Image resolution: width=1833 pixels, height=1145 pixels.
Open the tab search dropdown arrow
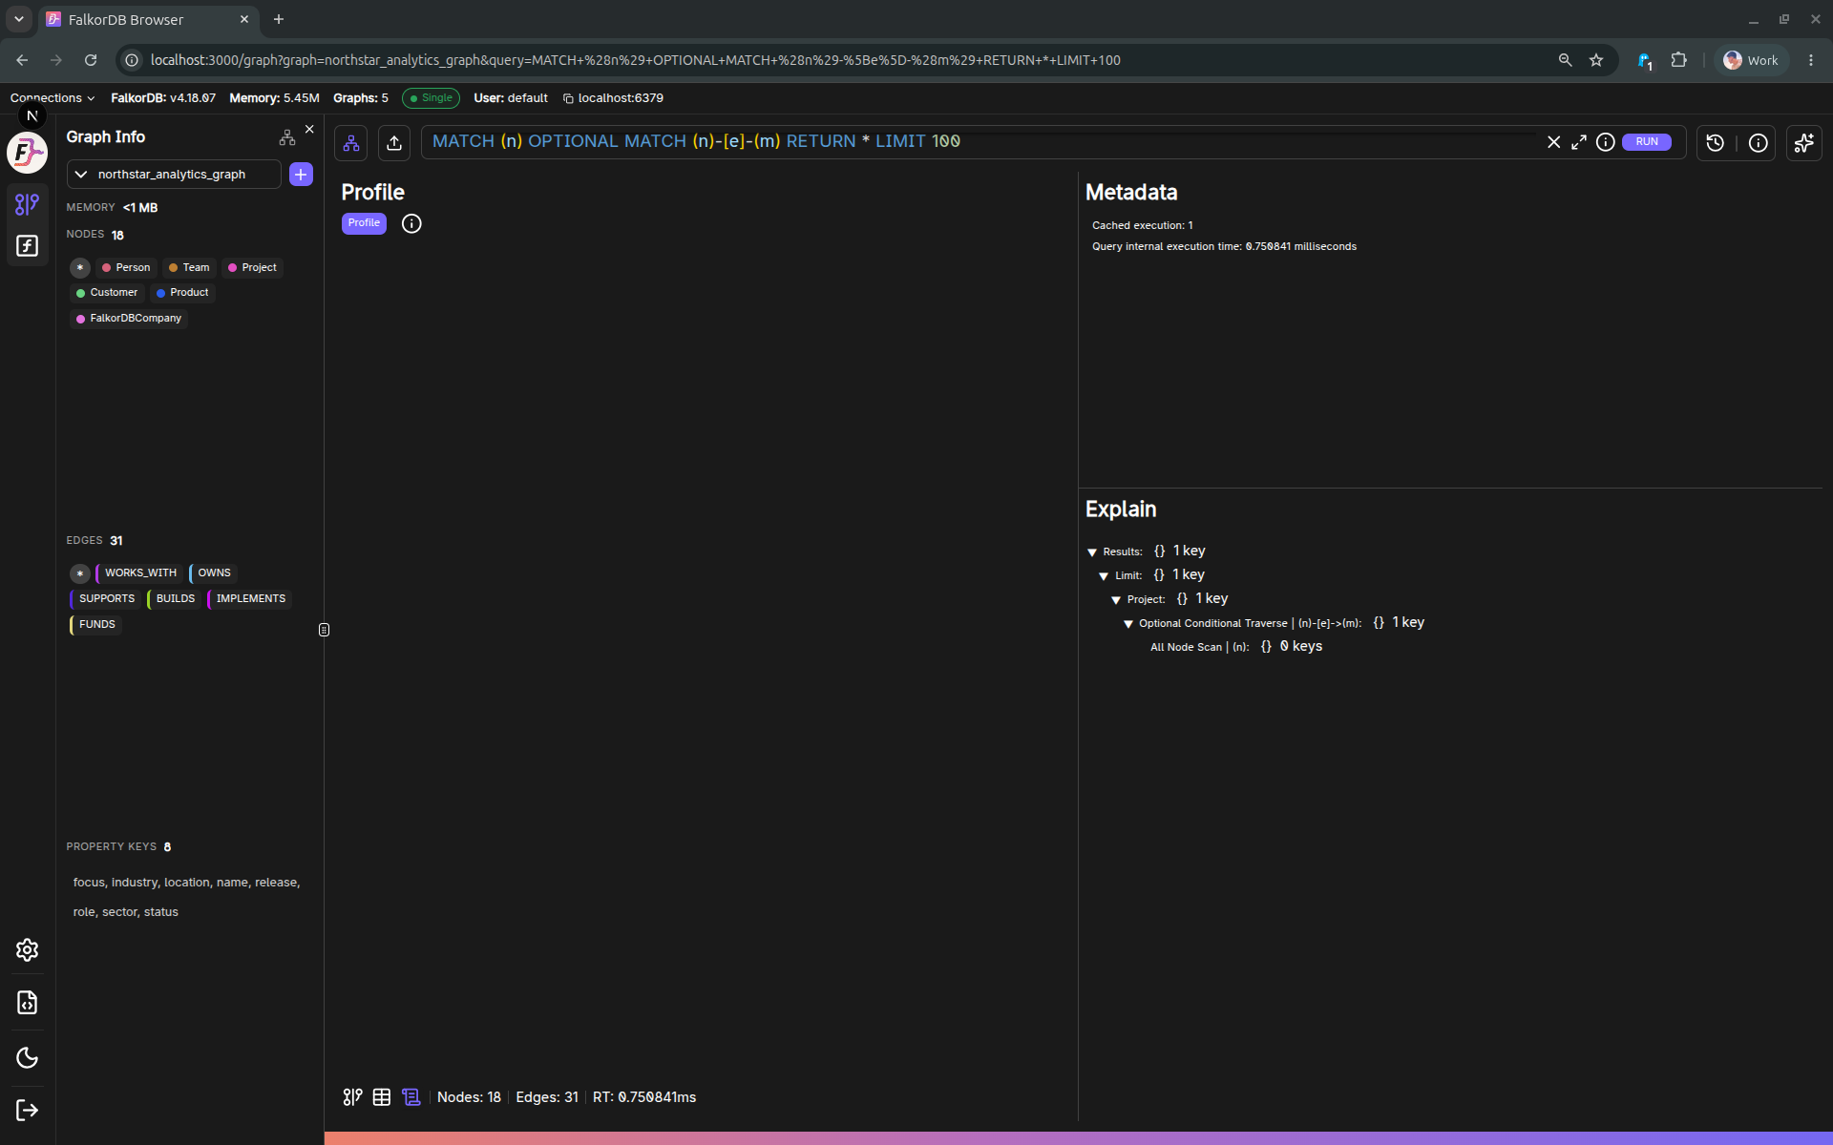pyautogui.click(x=19, y=19)
